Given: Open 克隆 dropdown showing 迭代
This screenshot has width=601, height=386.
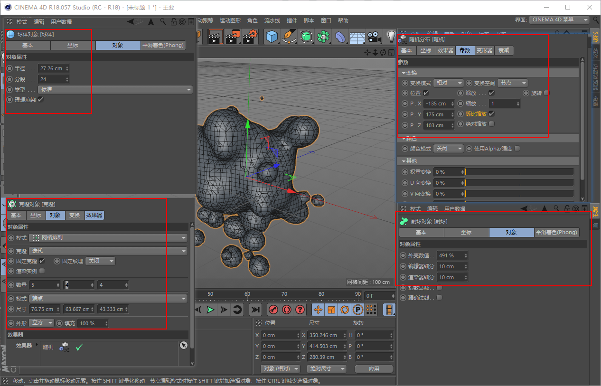Looking at the screenshot, I should click(x=108, y=251).
